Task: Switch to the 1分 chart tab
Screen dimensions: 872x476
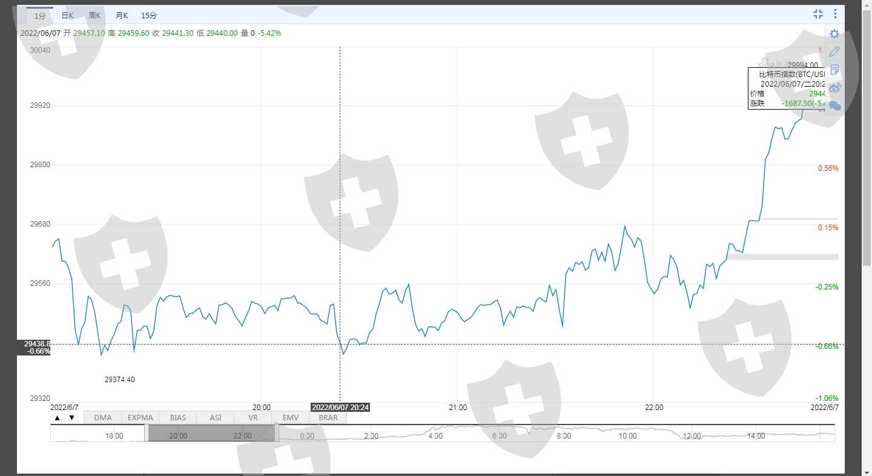Action: click(39, 16)
